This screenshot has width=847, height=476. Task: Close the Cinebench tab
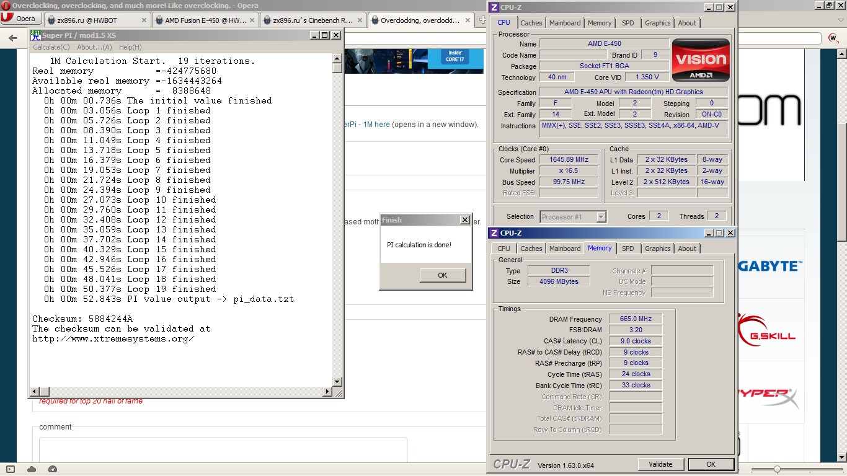(360, 20)
